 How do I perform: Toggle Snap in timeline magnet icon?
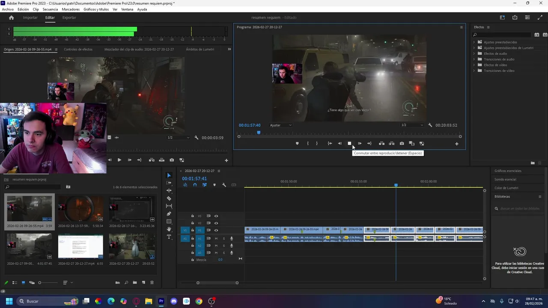tap(195, 185)
